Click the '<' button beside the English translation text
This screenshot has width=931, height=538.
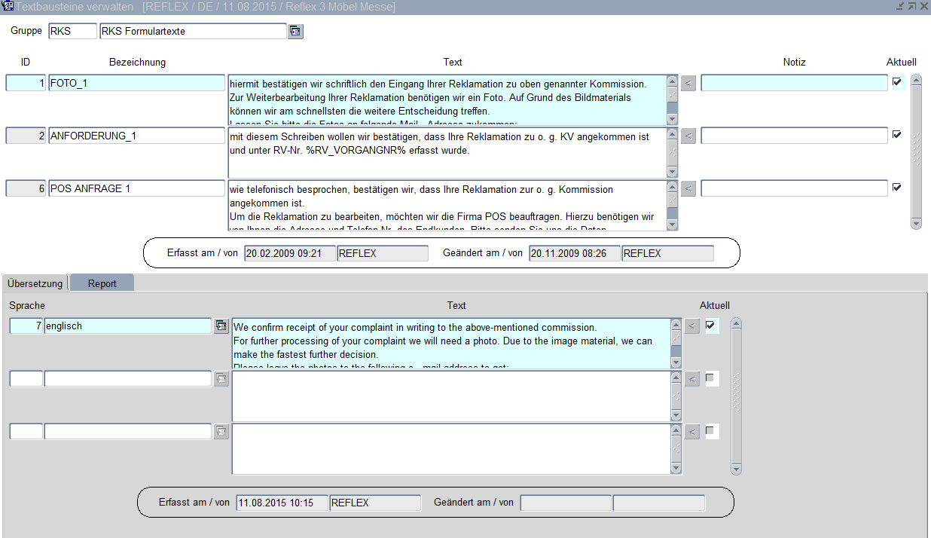tap(692, 326)
